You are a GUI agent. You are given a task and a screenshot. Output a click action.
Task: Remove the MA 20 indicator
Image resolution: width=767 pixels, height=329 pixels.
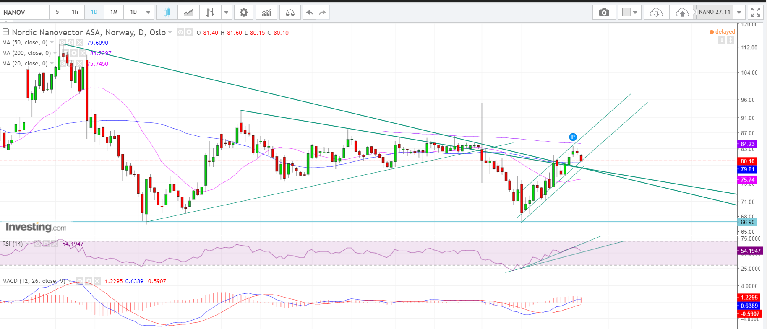(79, 63)
